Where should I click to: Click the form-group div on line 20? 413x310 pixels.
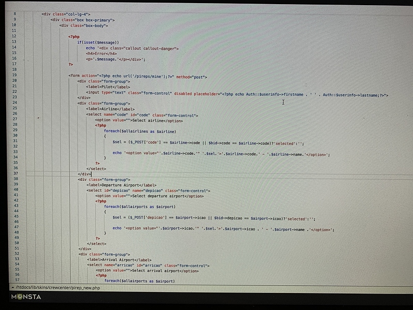tap(104, 82)
